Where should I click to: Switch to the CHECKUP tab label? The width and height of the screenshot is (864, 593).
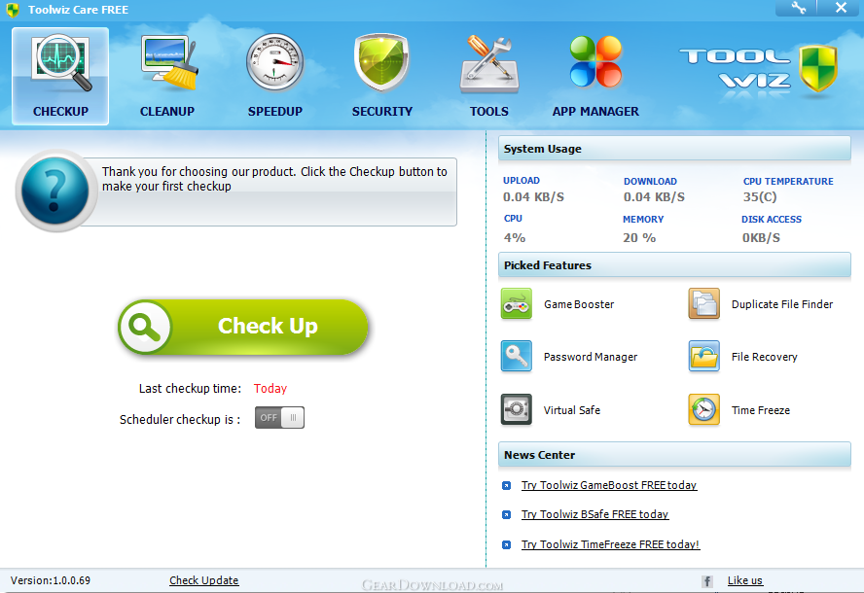point(60,111)
